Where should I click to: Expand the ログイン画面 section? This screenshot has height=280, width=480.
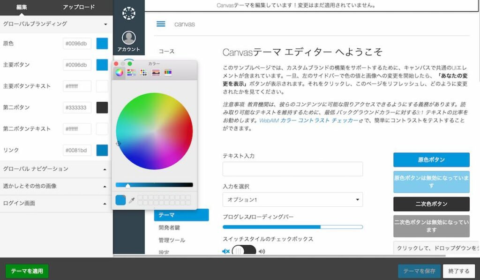click(x=56, y=203)
